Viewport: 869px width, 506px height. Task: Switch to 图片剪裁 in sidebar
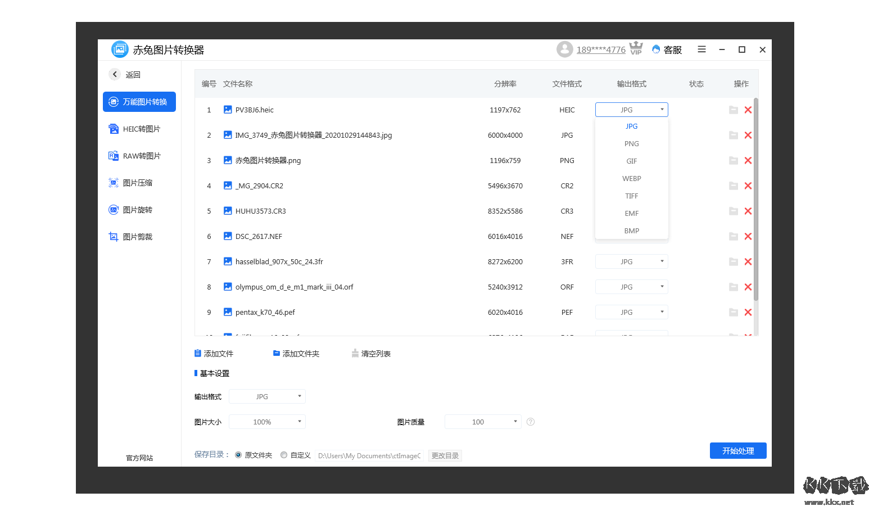click(x=139, y=237)
